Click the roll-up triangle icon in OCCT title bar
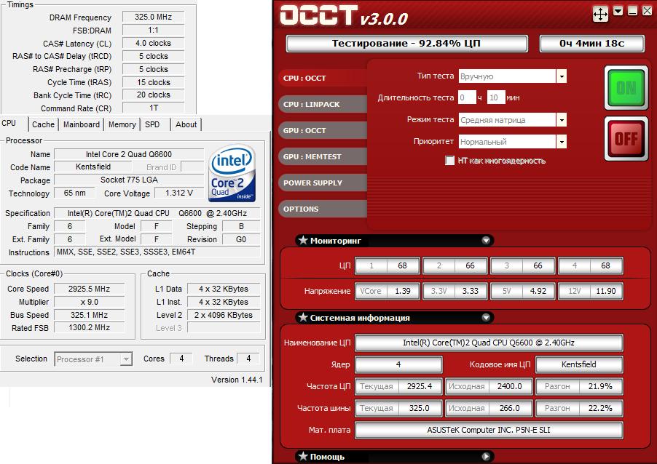657x464 pixels. tap(618, 11)
